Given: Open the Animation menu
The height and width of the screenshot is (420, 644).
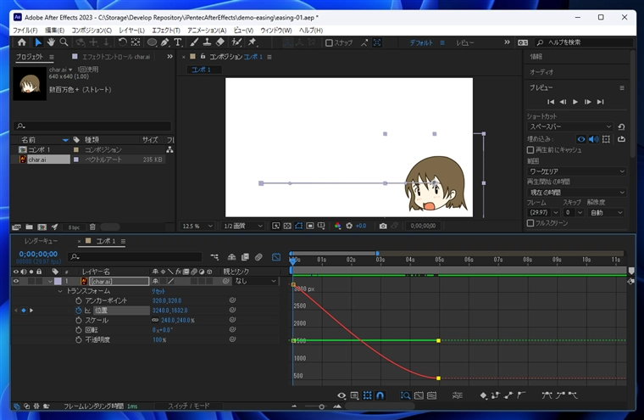Looking at the screenshot, I should [x=207, y=31].
